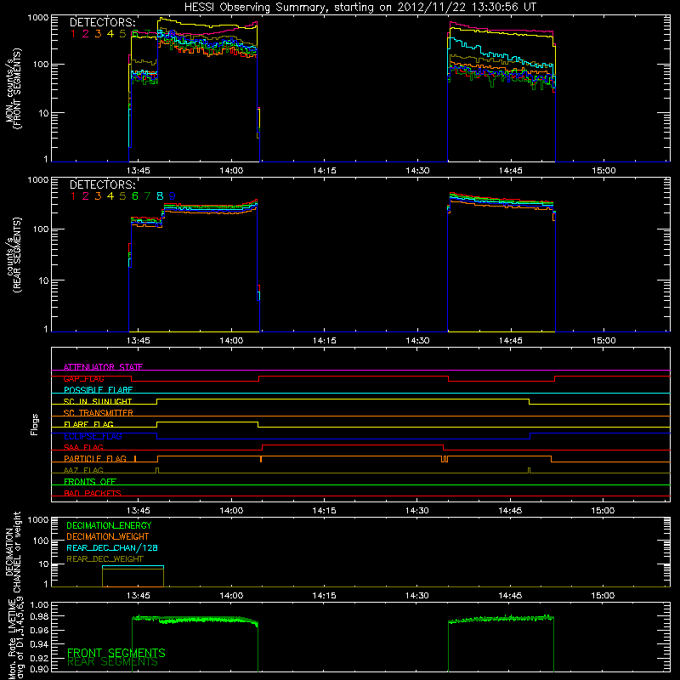This screenshot has width=680, height=680.
Task: Select the ECLIPSE_FLAG label
Action: [93, 436]
